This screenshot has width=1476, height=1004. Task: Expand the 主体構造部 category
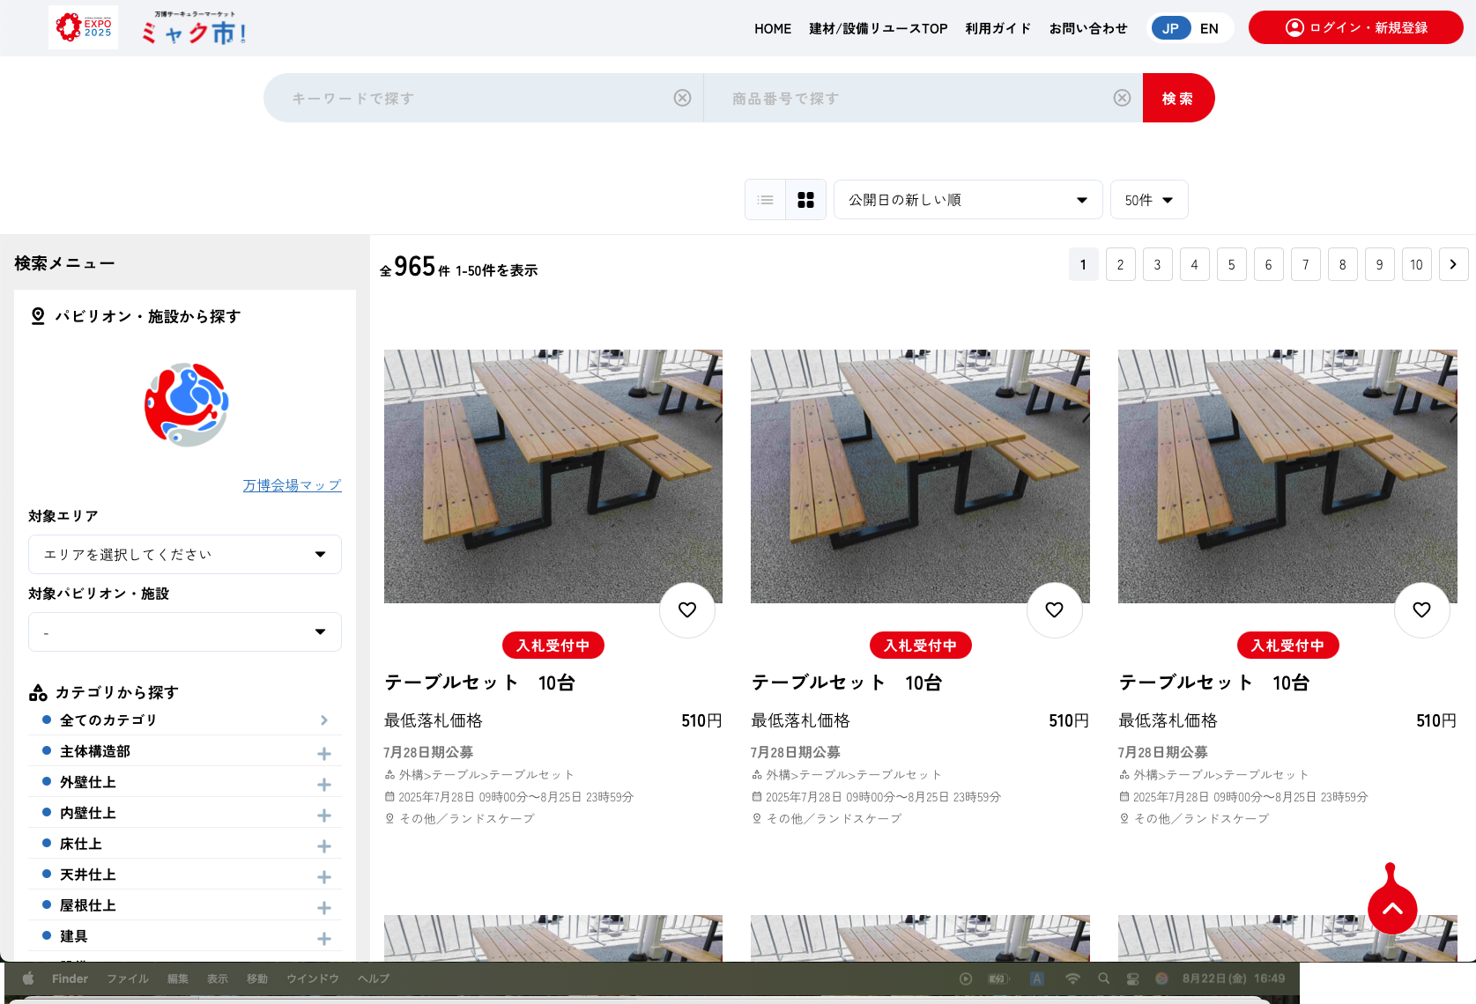[x=323, y=753]
